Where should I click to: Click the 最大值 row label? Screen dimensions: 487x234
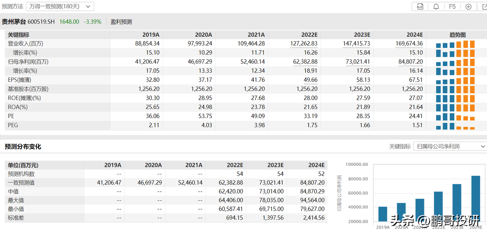(16, 200)
